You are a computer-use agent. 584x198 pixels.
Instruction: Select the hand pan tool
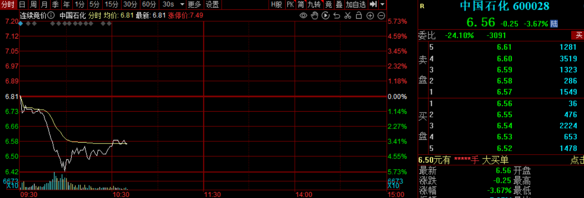tap(315, 16)
